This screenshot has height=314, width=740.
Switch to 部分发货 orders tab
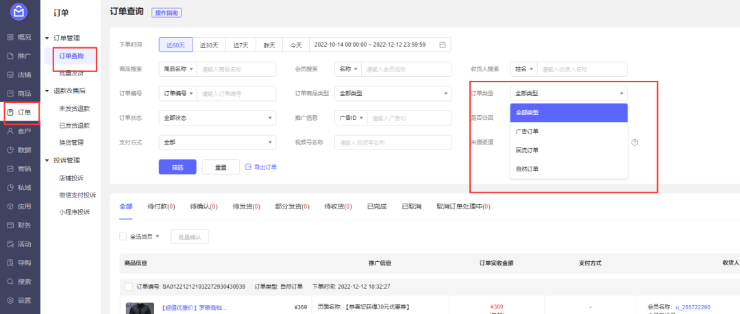point(292,206)
